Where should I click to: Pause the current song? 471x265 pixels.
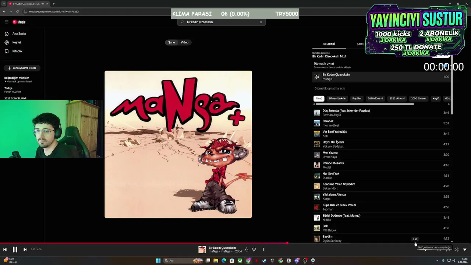pyautogui.click(x=15, y=250)
